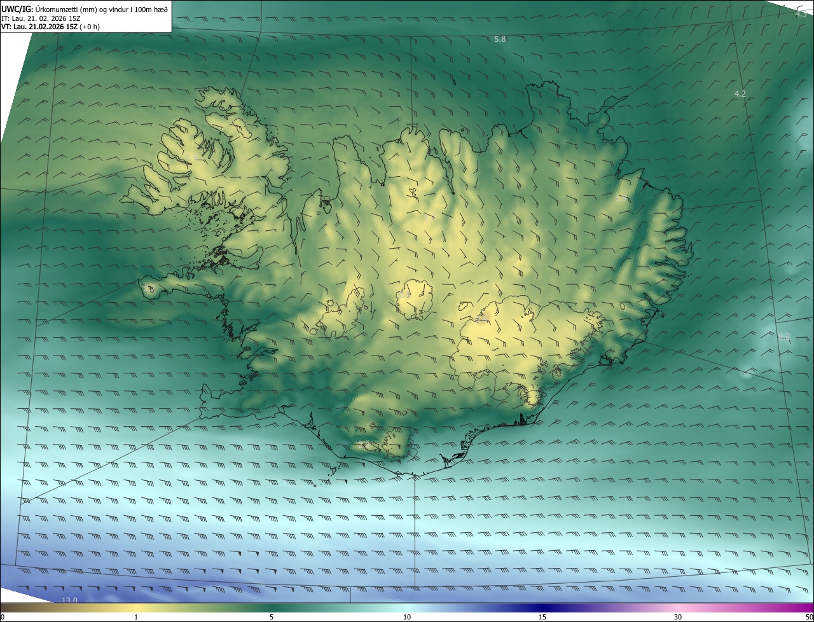Image resolution: width=814 pixels, height=622 pixels.
Task: Click the "10" tick on the color scale
Action: 407,617
